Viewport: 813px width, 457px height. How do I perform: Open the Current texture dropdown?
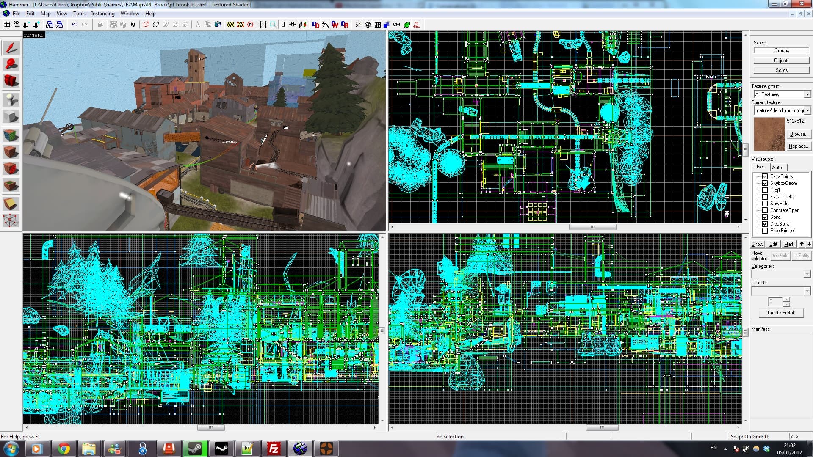pos(807,110)
